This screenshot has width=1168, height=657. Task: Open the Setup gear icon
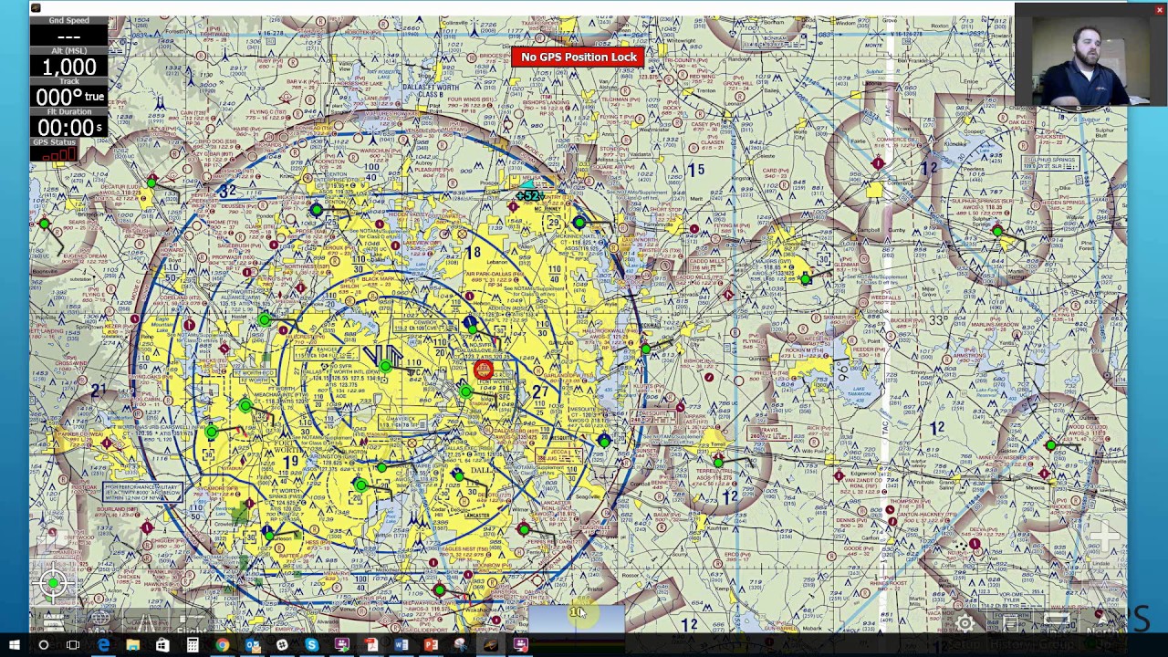coord(965,623)
